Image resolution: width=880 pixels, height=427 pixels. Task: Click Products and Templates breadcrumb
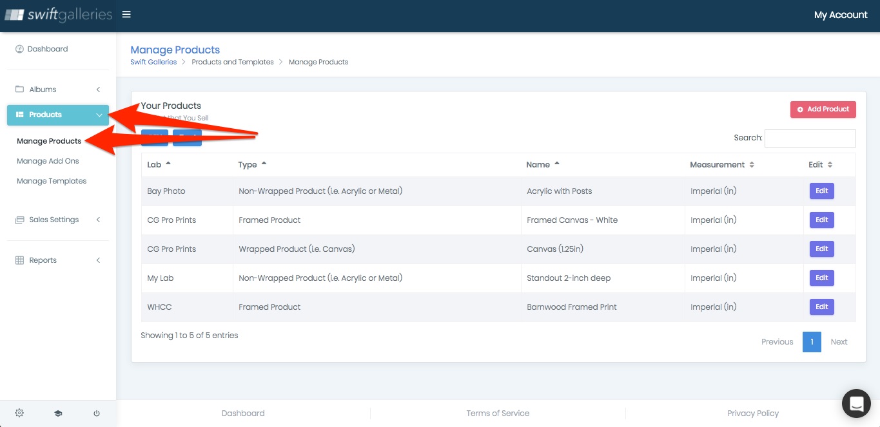pyautogui.click(x=233, y=62)
